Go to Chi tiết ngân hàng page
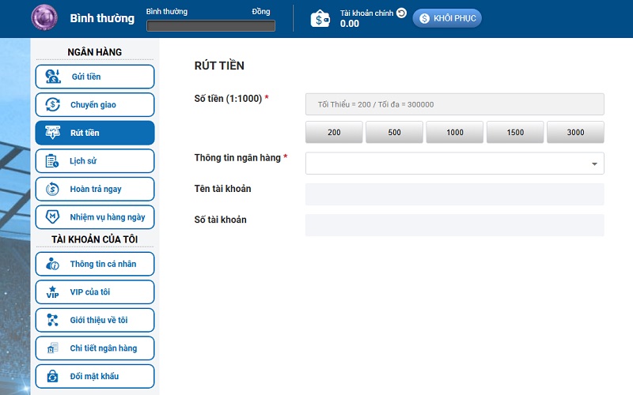The height and width of the screenshot is (395, 633). tap(95, 348)
